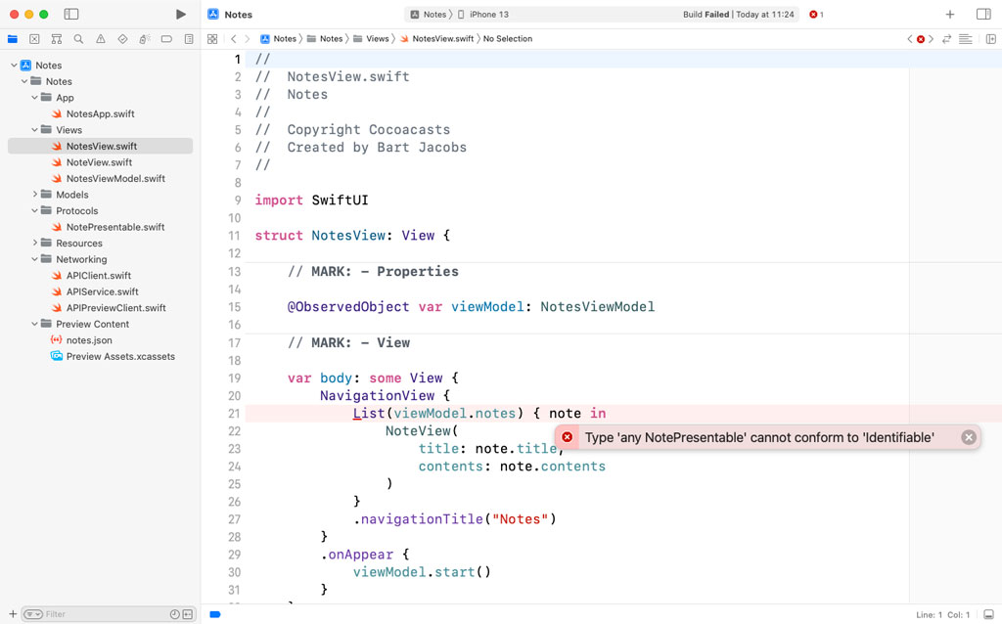The width and height of the screenshot is (1002, 624).
Task: Dismiss the 'cannot conform to Identifiable' error
Action: 969,437
